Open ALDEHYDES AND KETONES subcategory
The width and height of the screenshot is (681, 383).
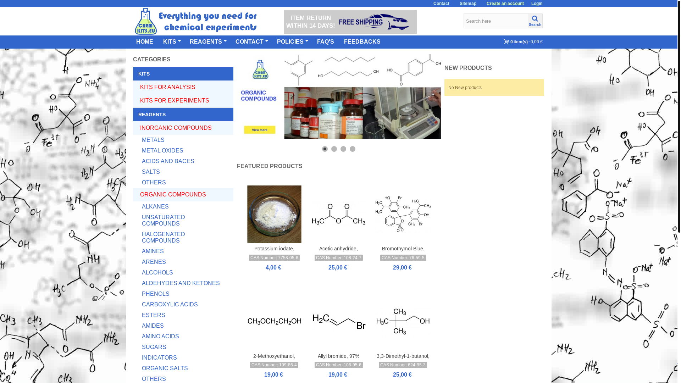pyautogui.click(x=181, y=283)
